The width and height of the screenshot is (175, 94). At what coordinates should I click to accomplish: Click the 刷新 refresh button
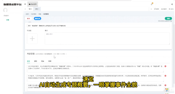coord(156,9)
